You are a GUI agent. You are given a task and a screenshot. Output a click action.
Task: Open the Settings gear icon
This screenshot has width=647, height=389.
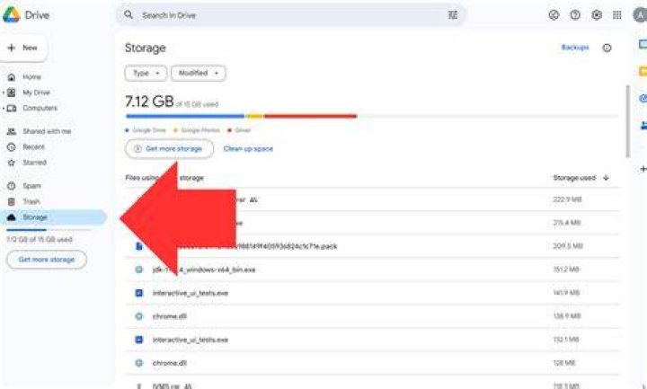tap(597, 15)
